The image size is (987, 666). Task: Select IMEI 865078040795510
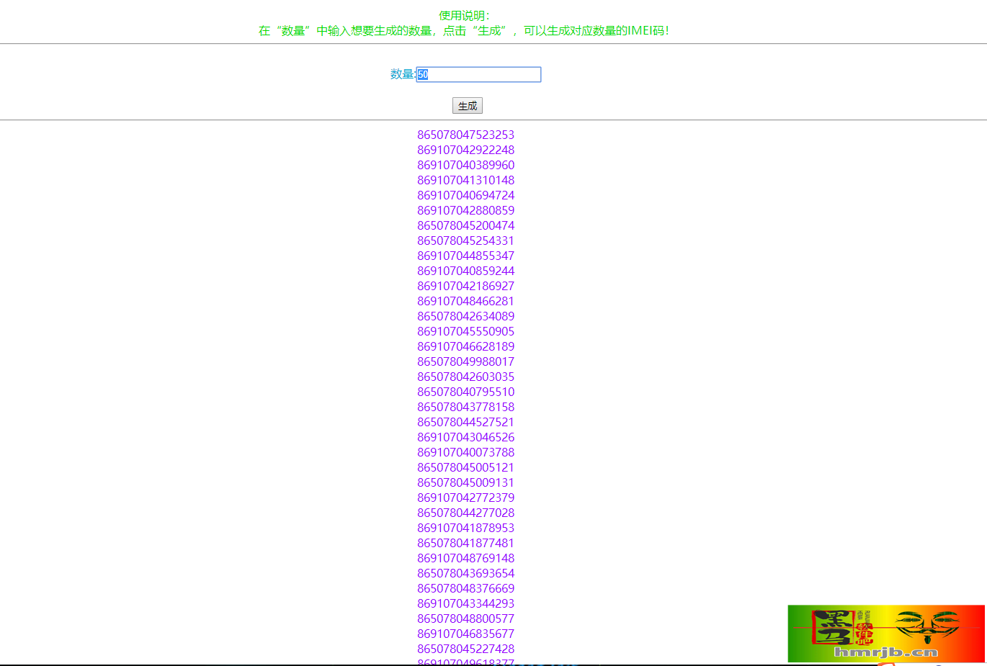tap(466, 392)
